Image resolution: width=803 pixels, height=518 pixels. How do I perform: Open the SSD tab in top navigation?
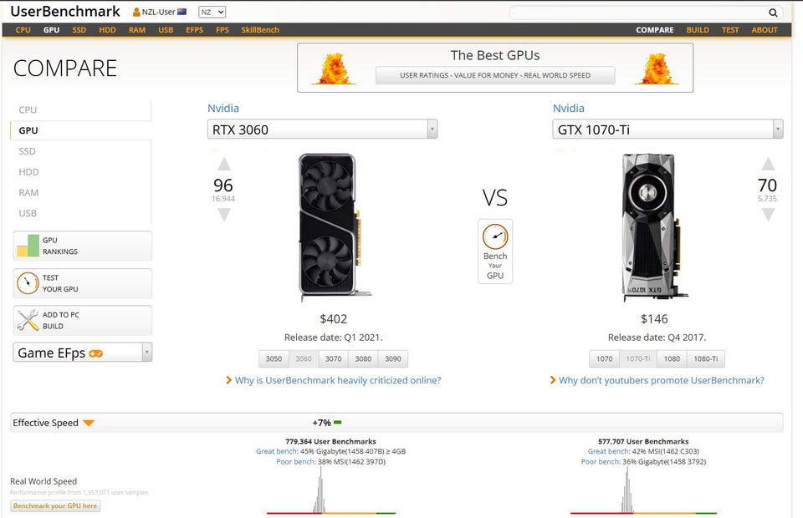click(79, 29)
